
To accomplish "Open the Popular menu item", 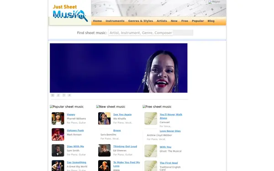I will point(198,21).
